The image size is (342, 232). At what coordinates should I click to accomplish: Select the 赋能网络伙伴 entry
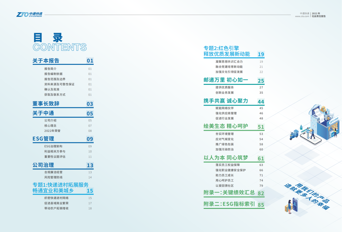click(225, 108)
